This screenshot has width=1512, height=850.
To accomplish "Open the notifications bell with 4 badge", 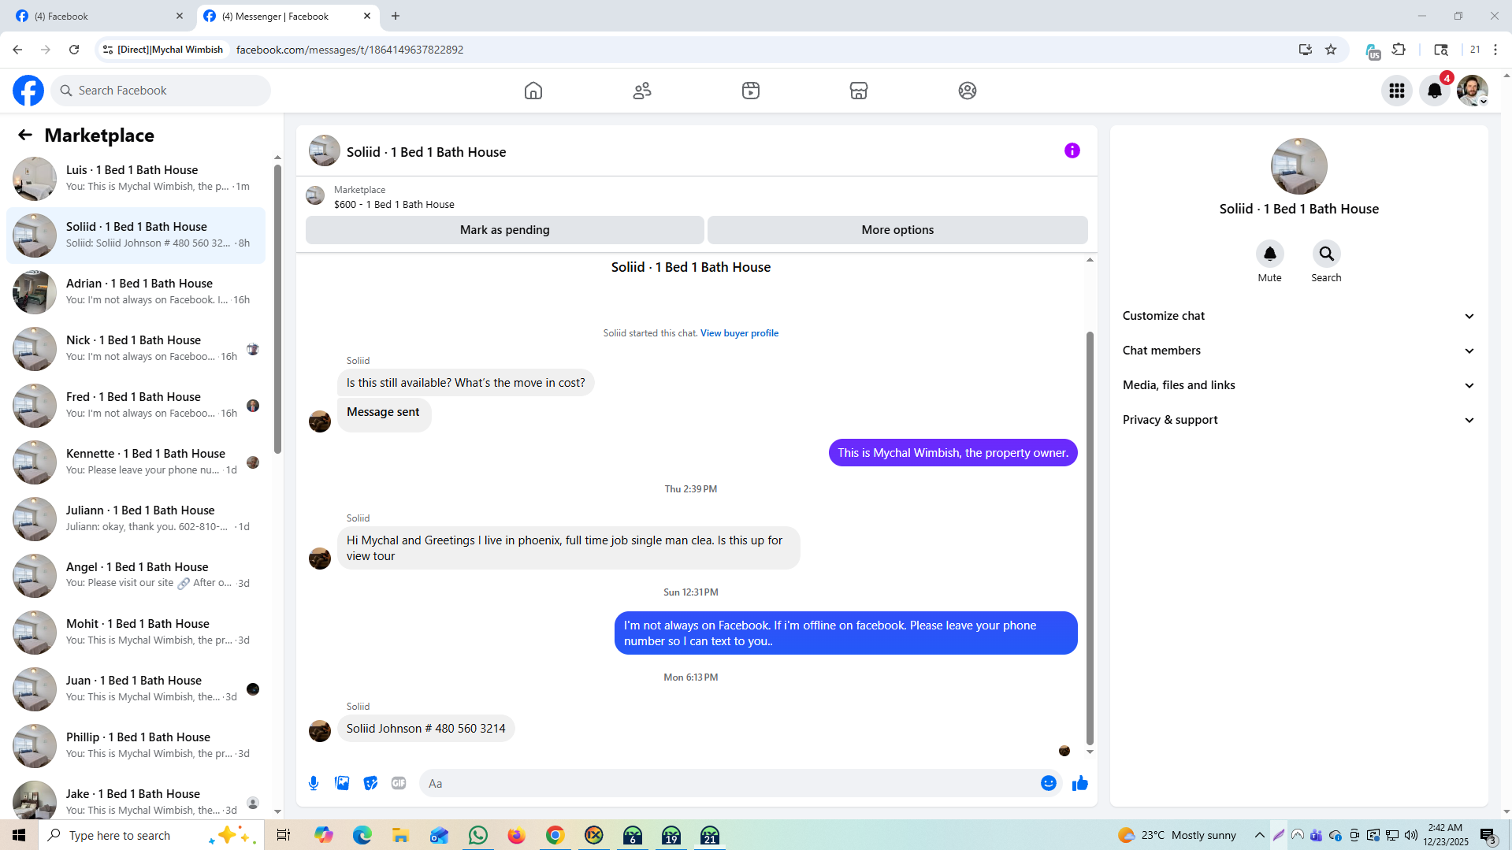I will 1435,91.
